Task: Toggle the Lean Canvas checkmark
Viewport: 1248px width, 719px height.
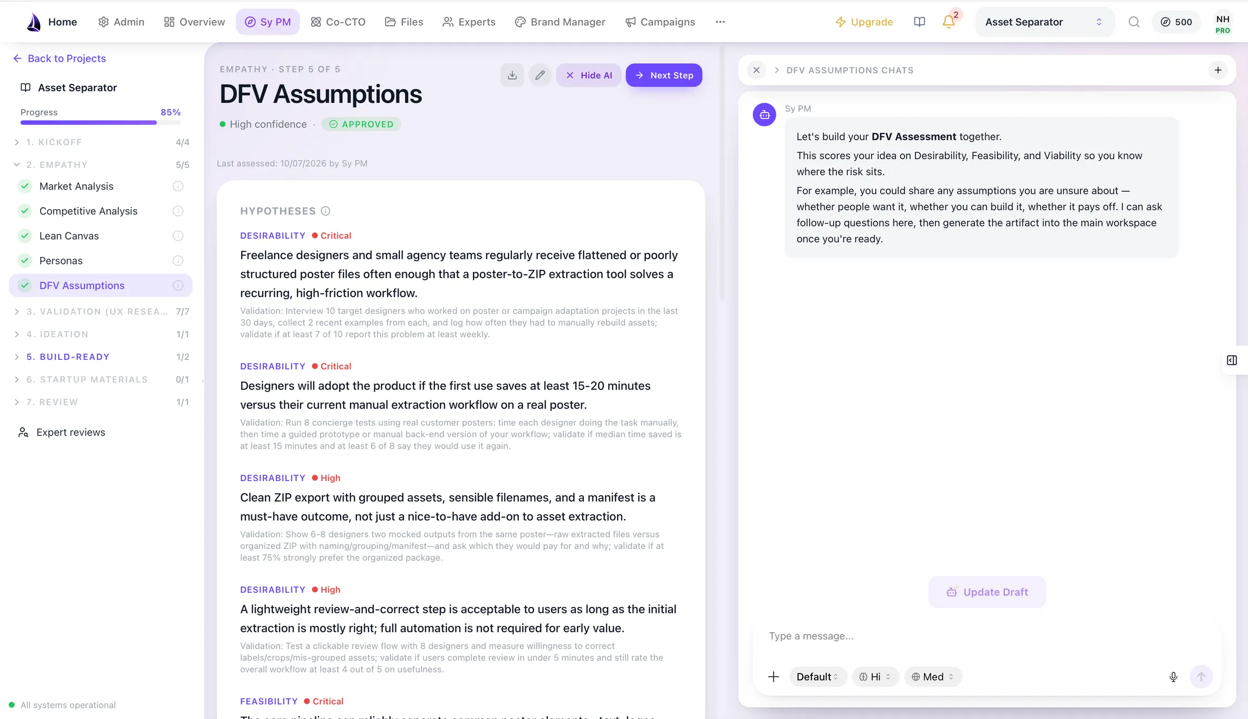Action: click(x=24, y=236)
